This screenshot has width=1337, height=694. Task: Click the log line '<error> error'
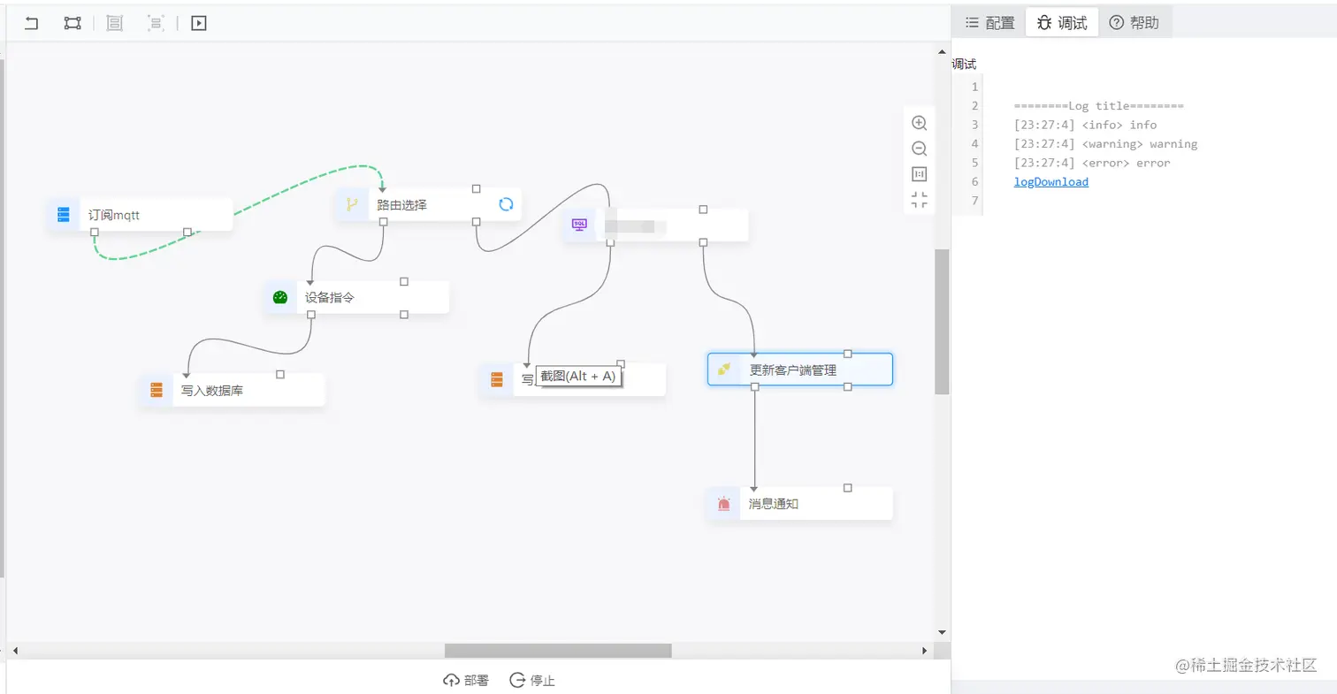coord(1092,163)
